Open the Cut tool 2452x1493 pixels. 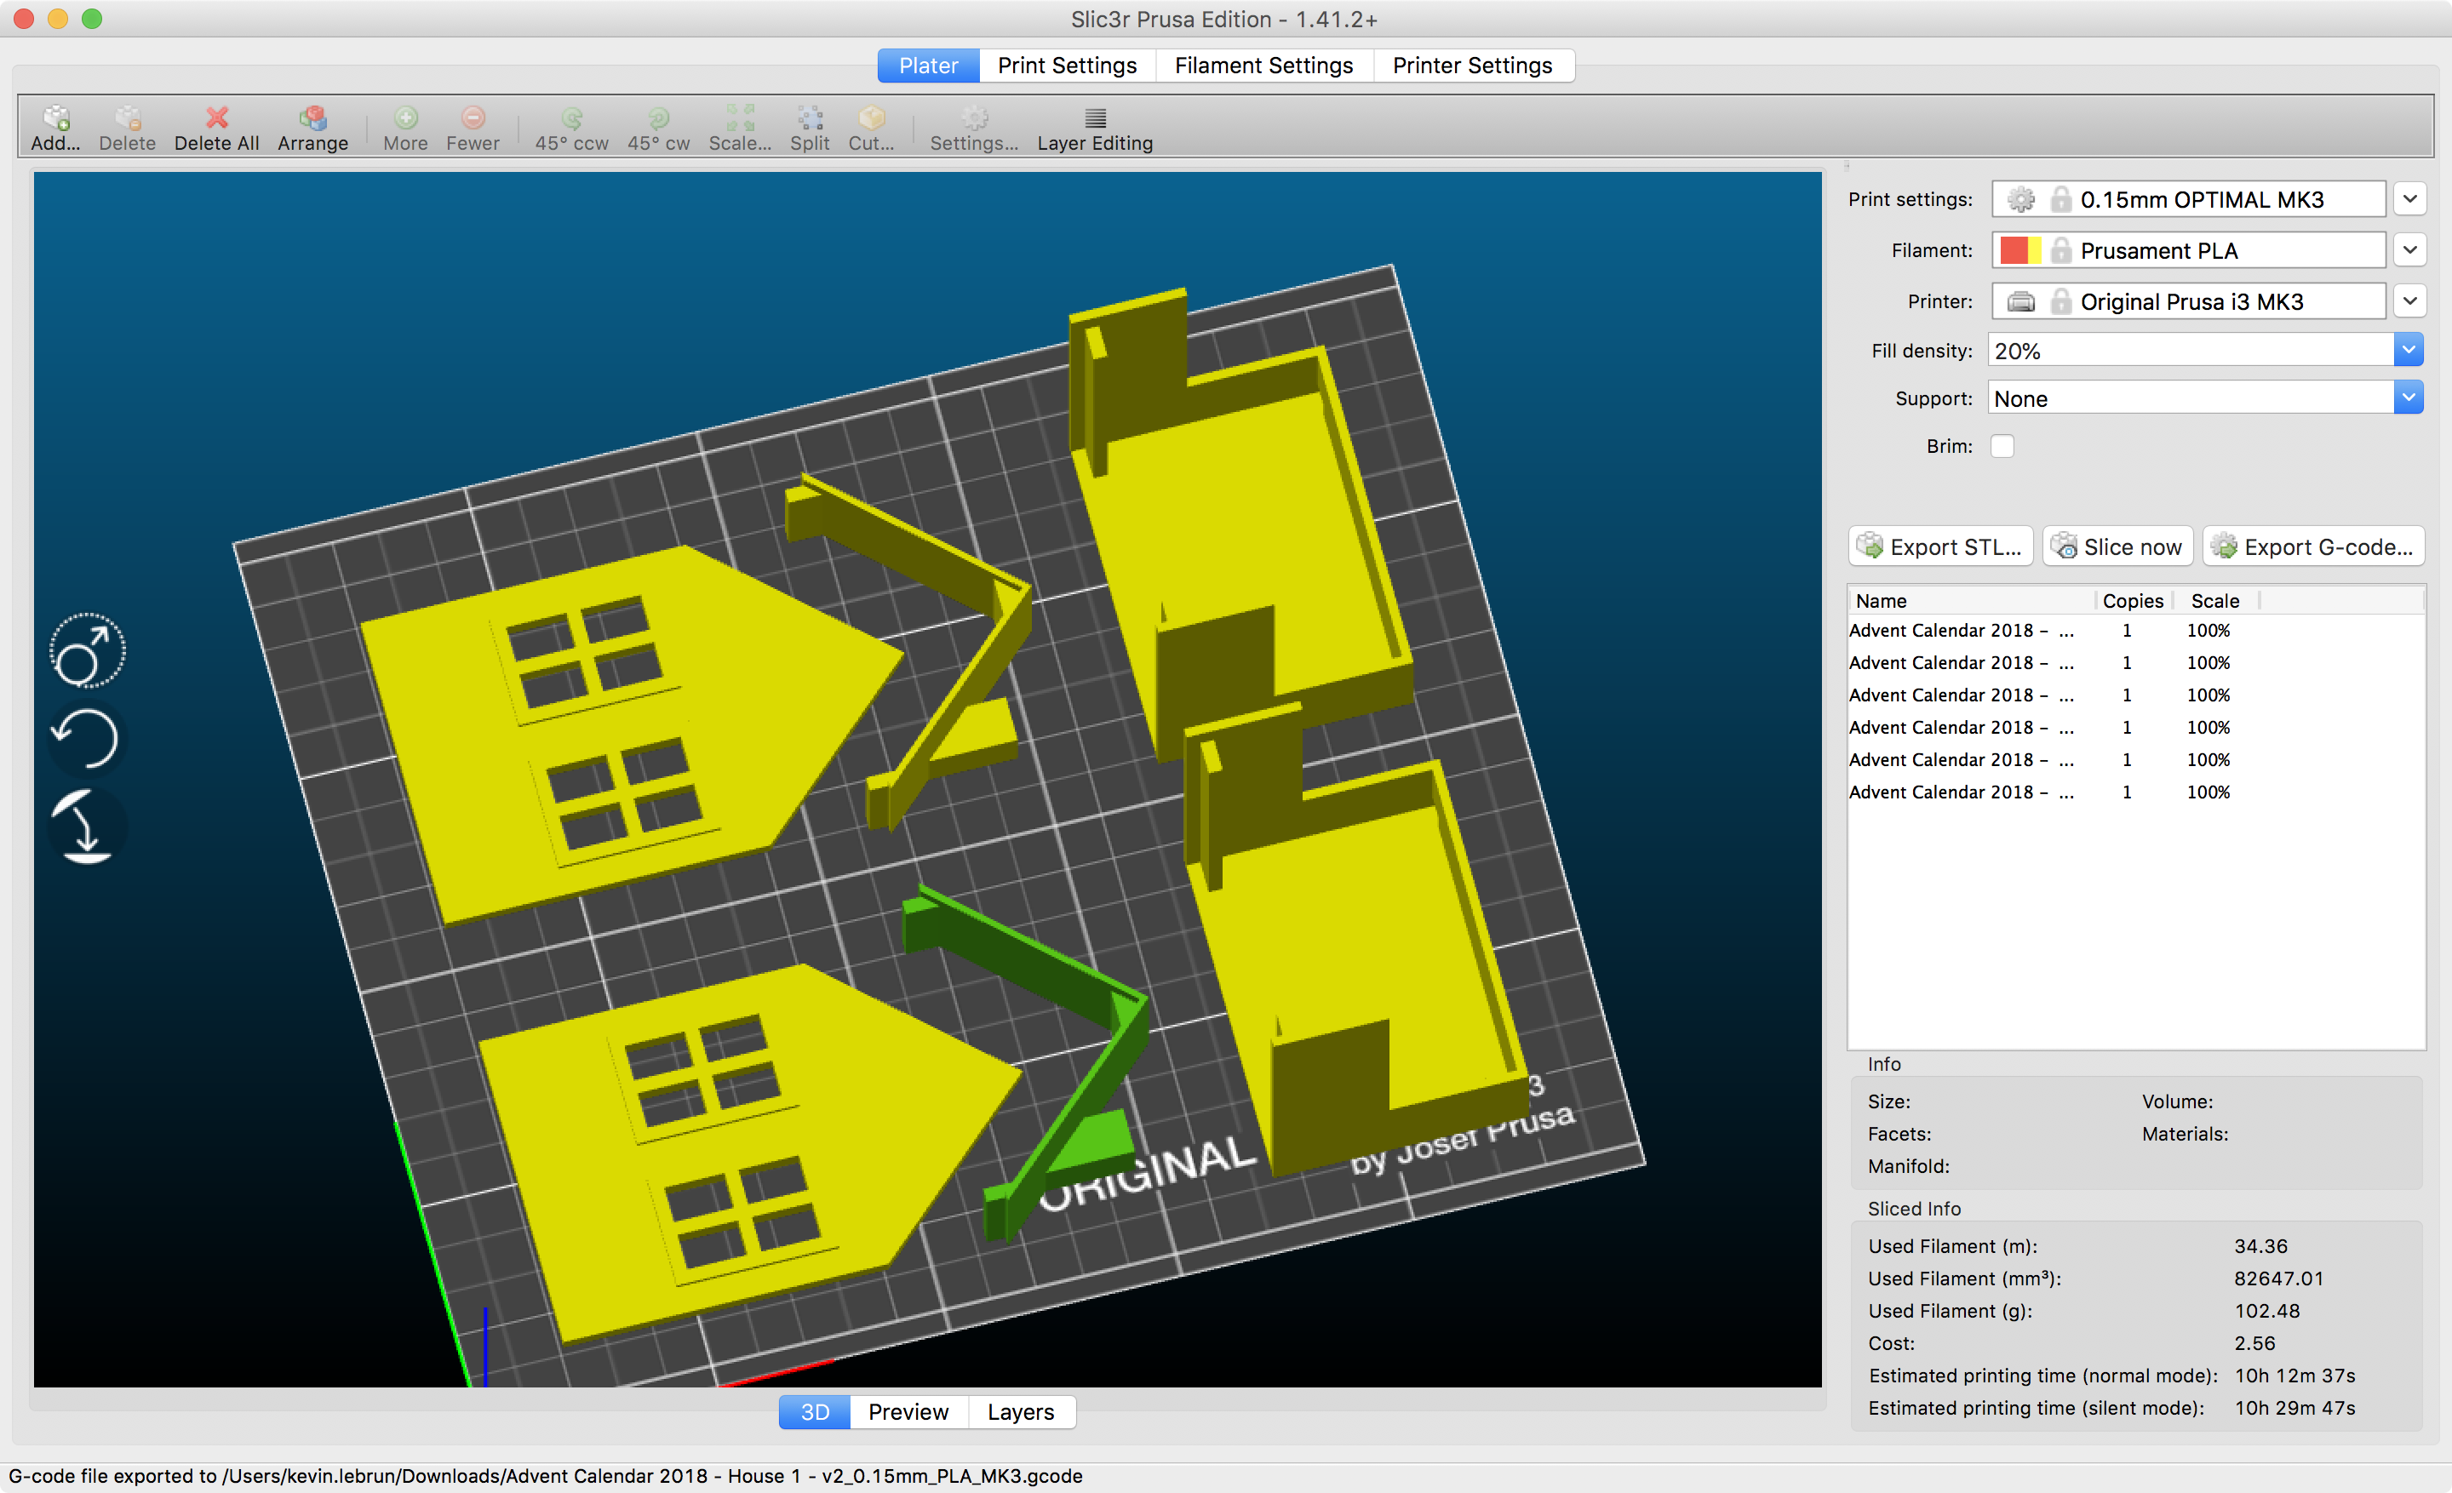click(x=871, y=129)
